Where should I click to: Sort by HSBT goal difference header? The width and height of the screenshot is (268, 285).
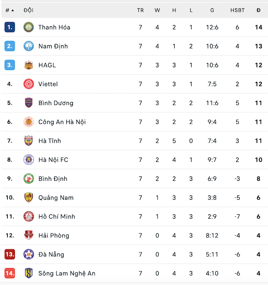click(237, 10)
